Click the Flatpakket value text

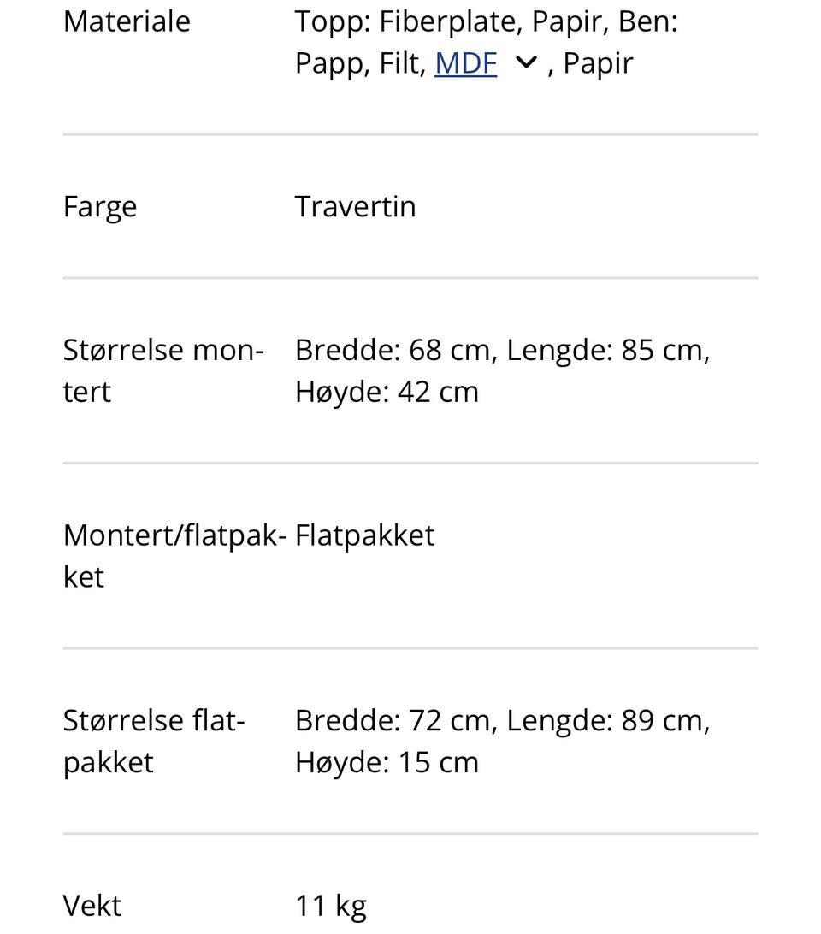pos(364,535)
